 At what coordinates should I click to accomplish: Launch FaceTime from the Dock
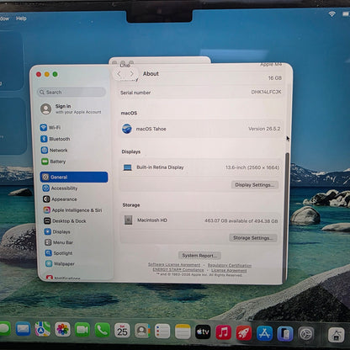82,330
